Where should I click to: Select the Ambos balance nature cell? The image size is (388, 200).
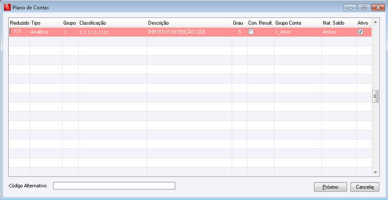[x=339, y=32]
